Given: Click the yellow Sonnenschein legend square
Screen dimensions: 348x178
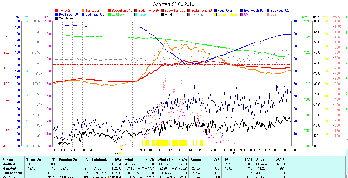Looking at the screenshot, I should [x=215, y=14].
